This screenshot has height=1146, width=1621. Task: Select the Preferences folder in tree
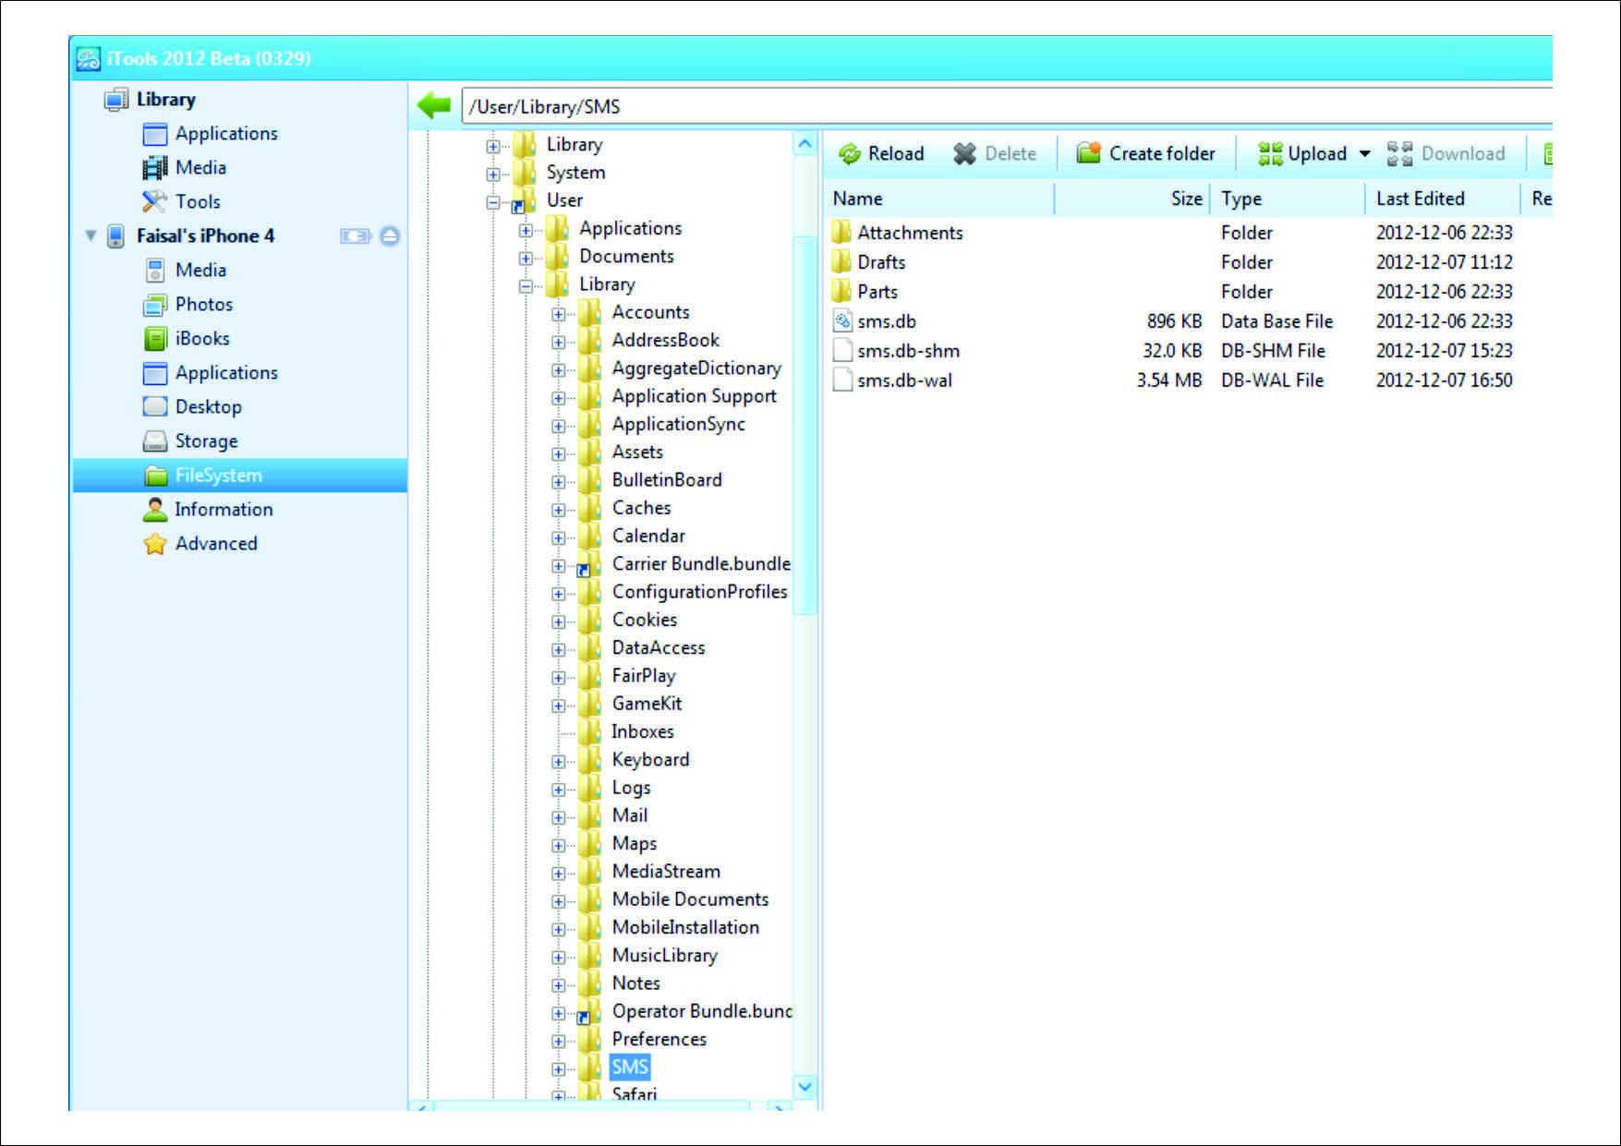[659, 1040]
